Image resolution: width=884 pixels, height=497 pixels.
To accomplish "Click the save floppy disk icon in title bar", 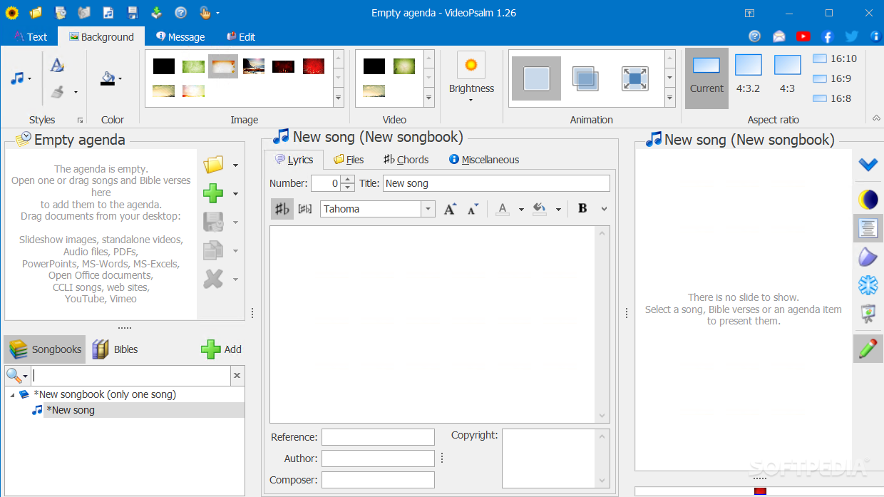I will pyautogui.click(x=133, y=12).
